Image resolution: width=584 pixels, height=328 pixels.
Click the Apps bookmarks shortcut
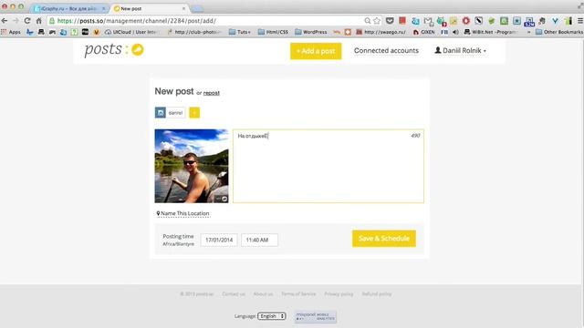coord(11,32)
